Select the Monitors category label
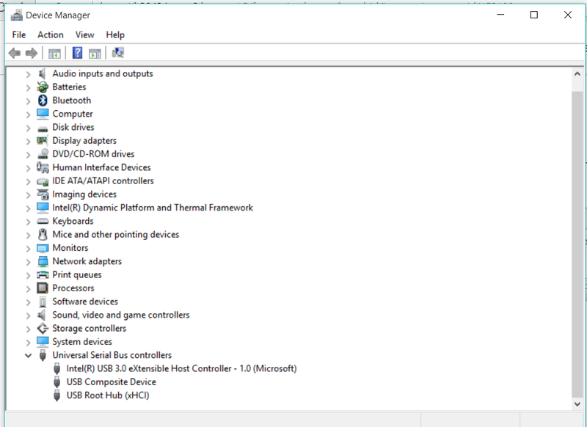The height and width of the screenshot is (427, 587). [x=70, y=248]
